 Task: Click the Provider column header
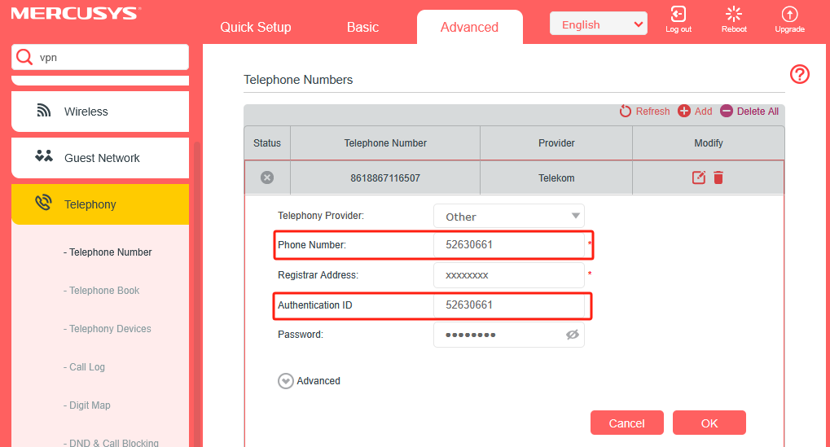pos(556,142)
